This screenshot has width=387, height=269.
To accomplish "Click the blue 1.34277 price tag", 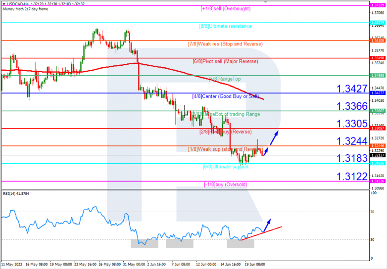I will [x=378, y=93].
